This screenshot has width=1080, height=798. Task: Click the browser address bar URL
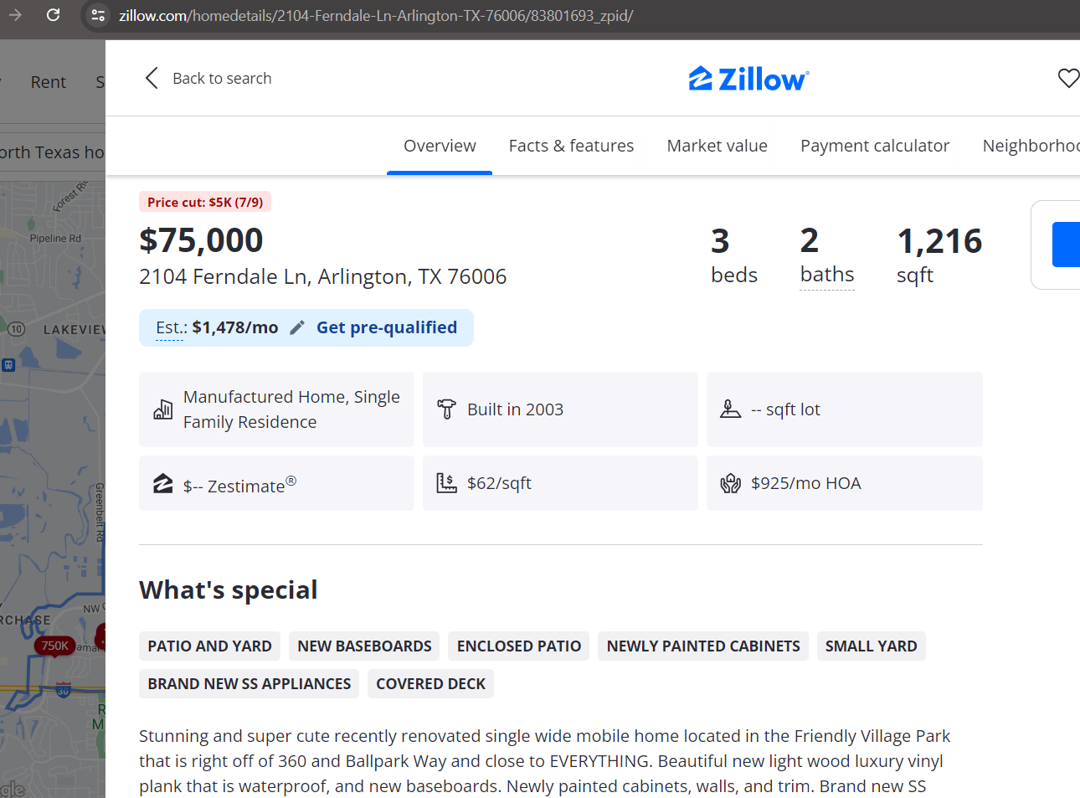376,16
